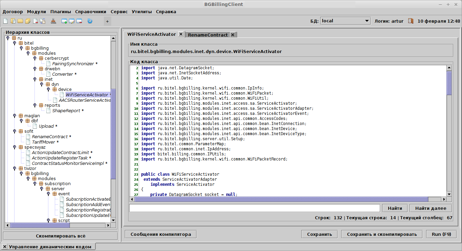
Task: Click the plus icon to add a toolbar panel
Action: [107, 21]
